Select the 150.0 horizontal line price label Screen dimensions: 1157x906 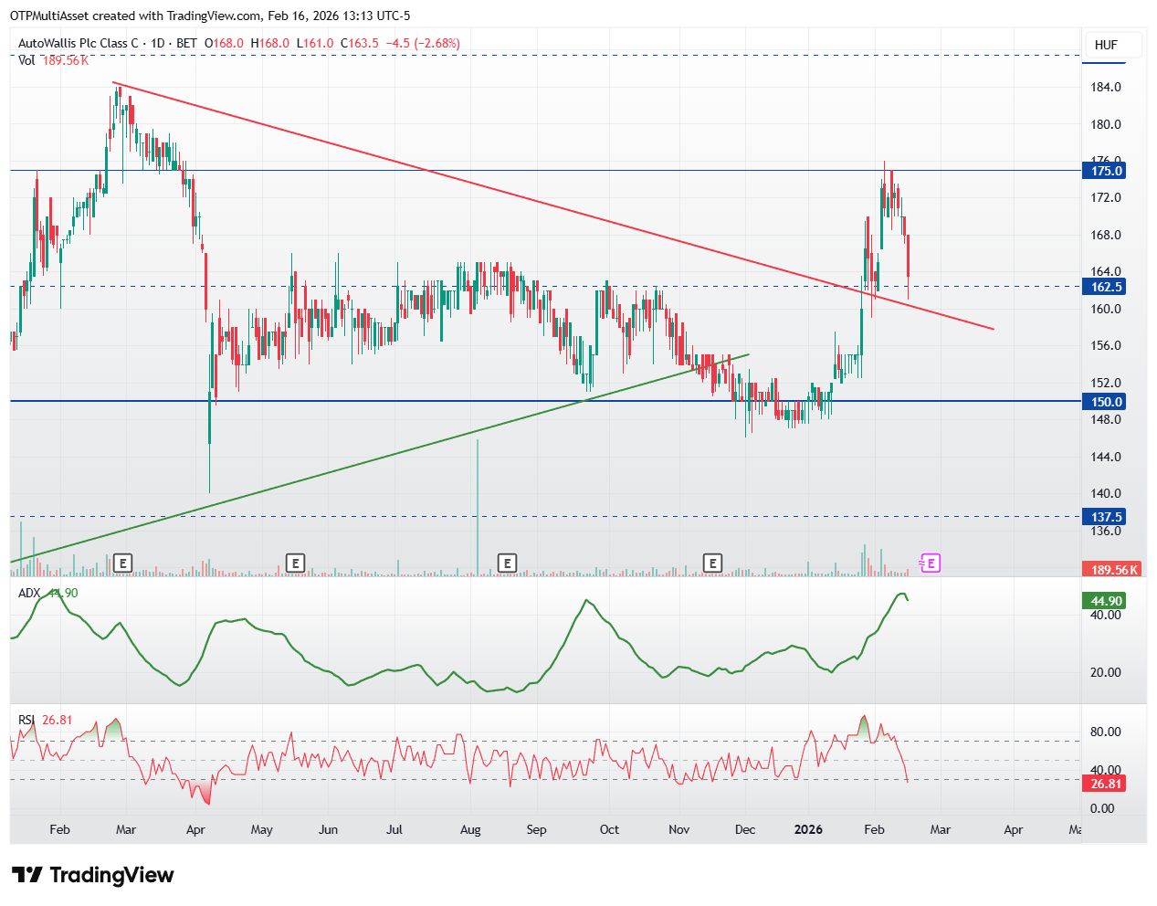point(1105,402)
